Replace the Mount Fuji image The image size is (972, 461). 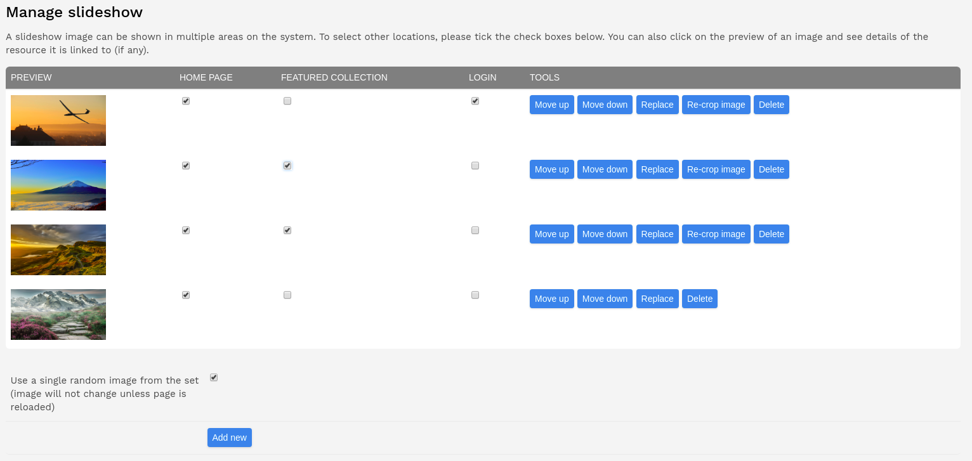click(657, 169)
